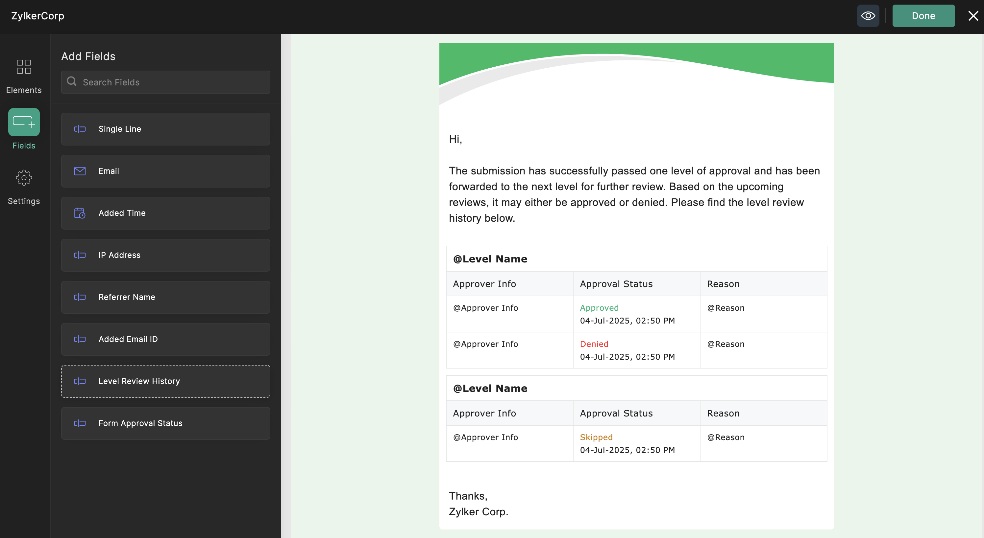Click the Email field envelope icon

(x=80, y=171)
